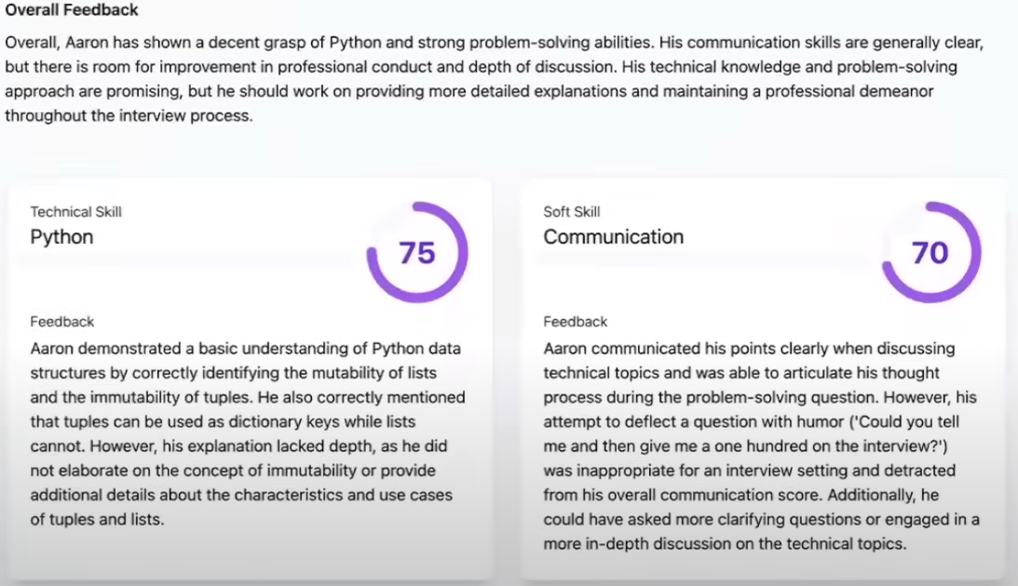Click the Python score ring showing 75

point(417,252)
